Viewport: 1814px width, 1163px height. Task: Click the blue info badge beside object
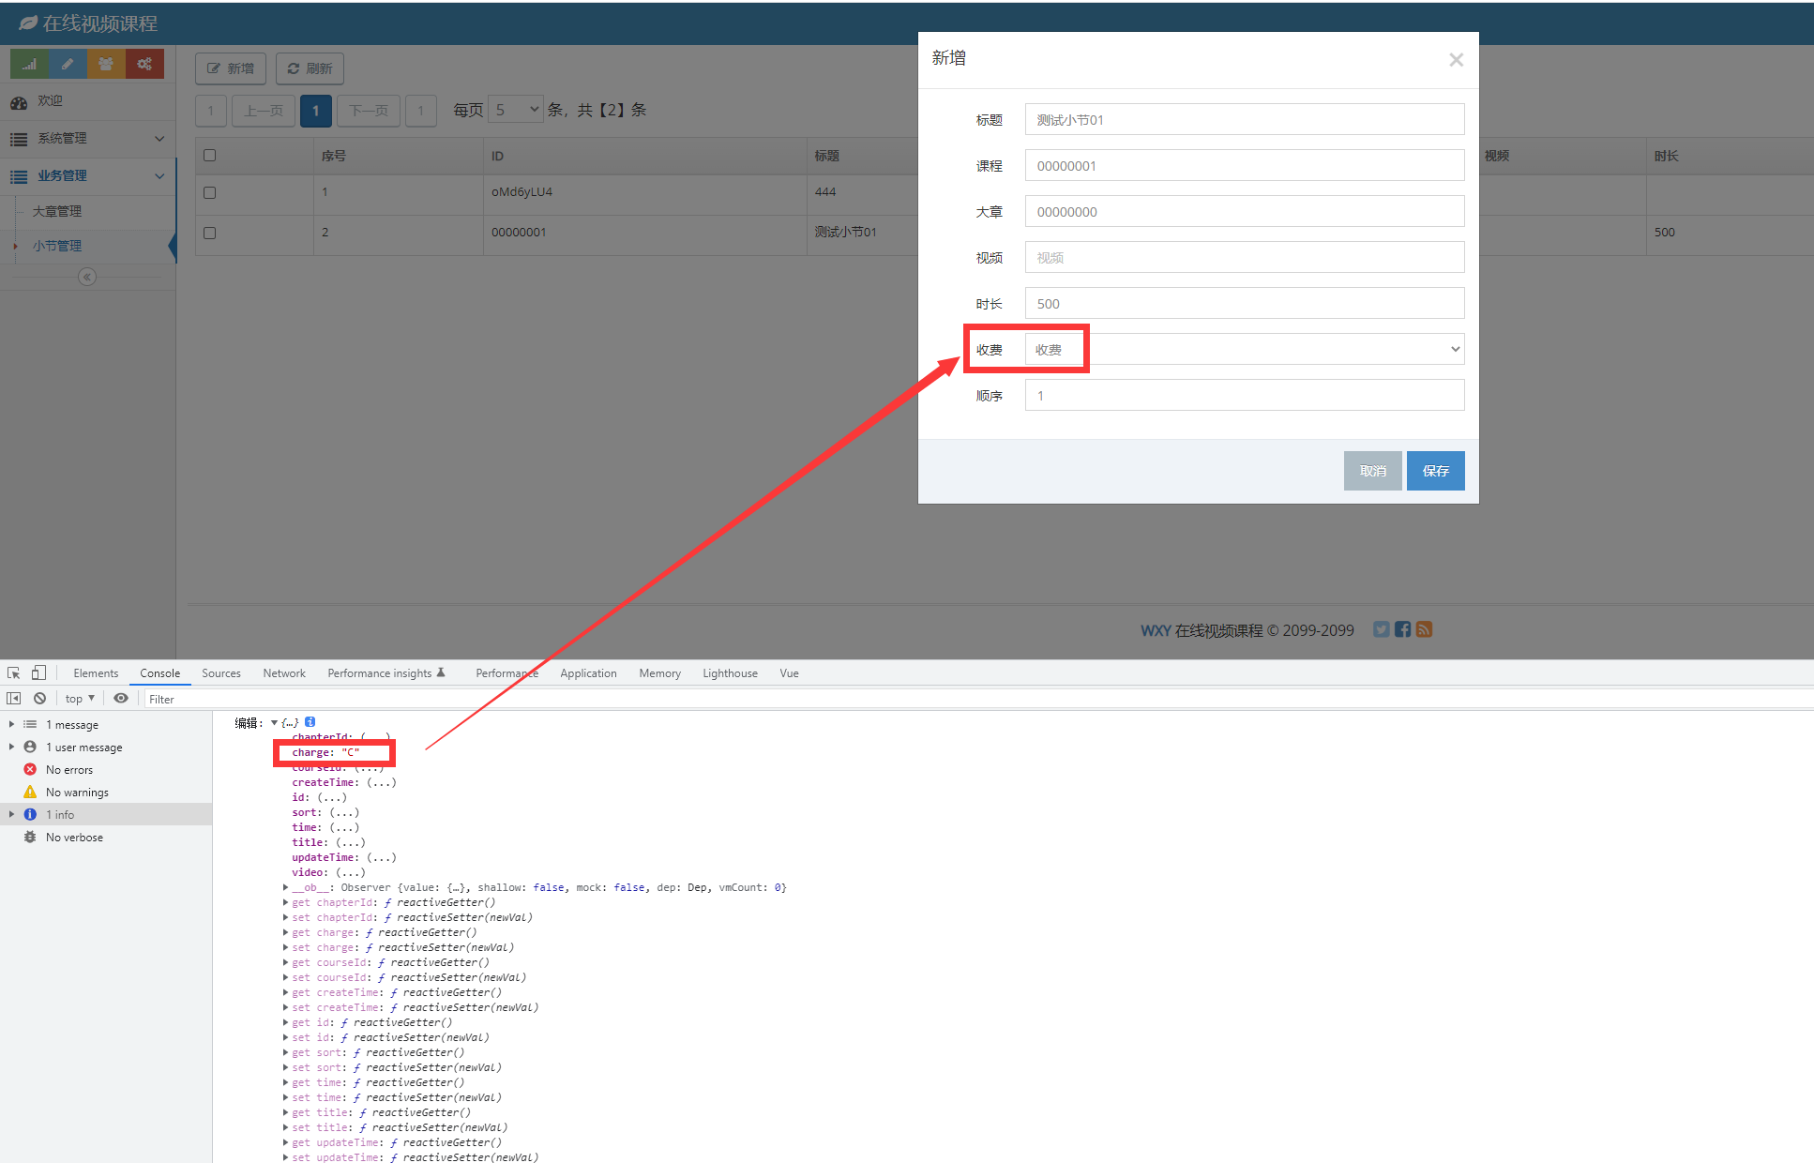tap(310, 722)
